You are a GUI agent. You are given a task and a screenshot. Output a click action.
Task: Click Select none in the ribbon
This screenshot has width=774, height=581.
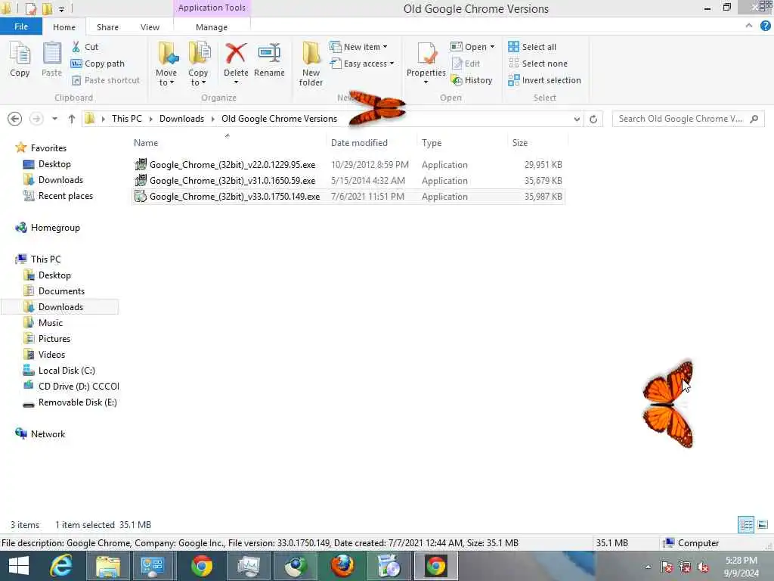pos(538,64)
